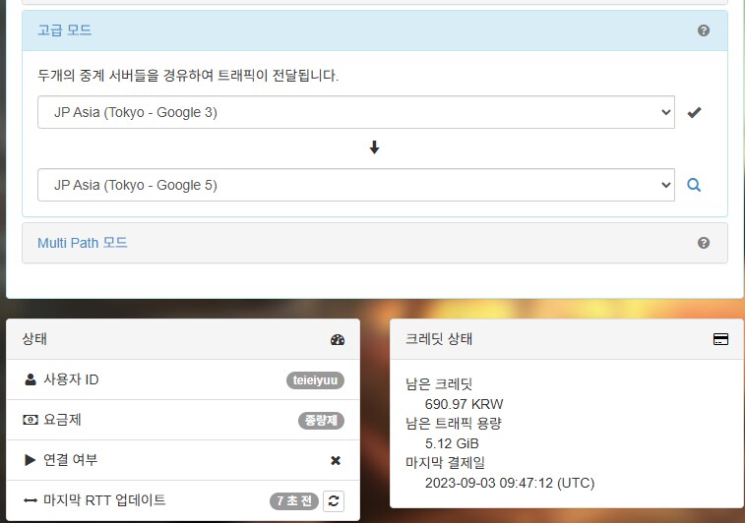Viewport: 745px width, 523px height.
Task: Click the teieiyuu user ID badge
Action: pyautogui.click(x=315, y=380)
